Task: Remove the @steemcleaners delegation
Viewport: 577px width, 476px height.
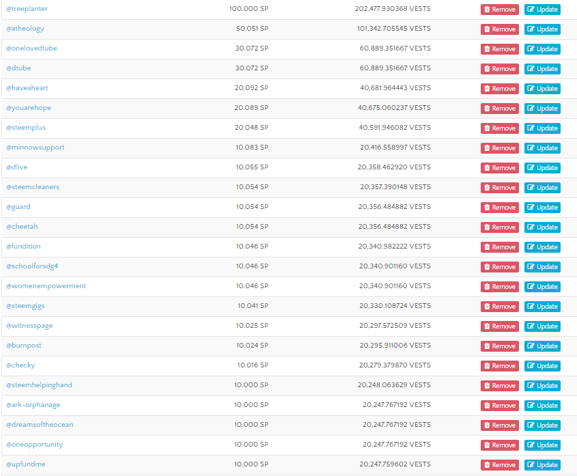Action: [500, 188]
